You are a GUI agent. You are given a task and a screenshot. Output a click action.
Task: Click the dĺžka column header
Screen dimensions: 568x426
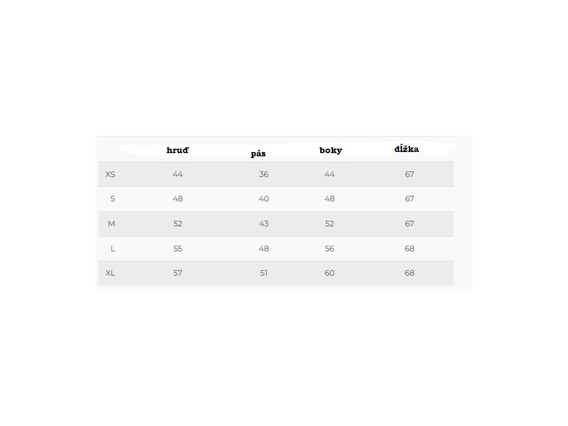coord(407,149)
